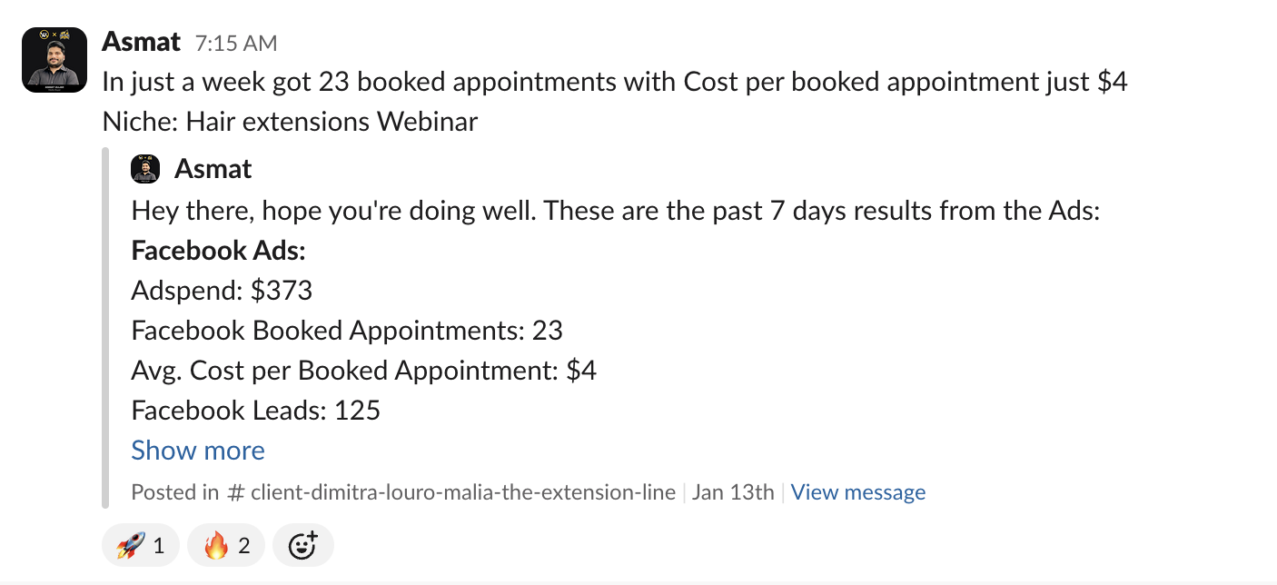
Task: Open the View message link
Action: 858,492
